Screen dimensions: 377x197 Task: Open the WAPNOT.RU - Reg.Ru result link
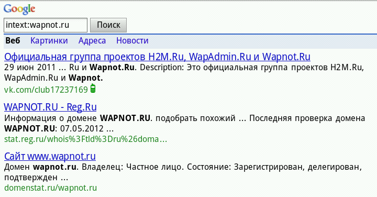point(50,107)
